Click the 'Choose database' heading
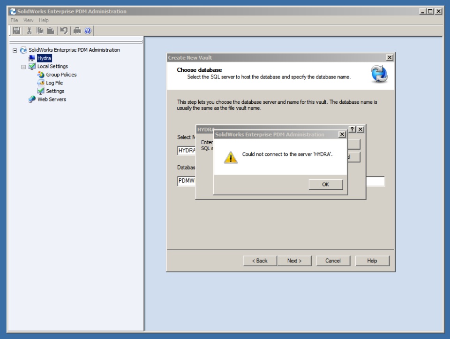 (200, 70)
